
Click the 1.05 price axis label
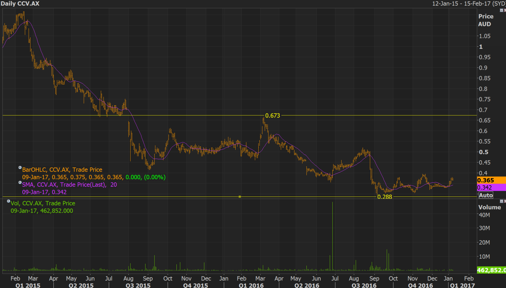click(484, 36)
